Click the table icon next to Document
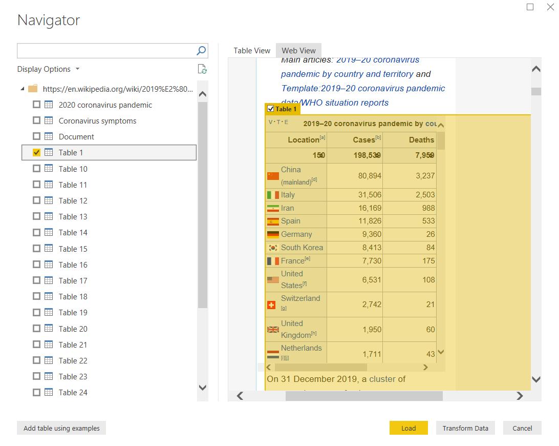559x446 pixels. click(49, 136)
